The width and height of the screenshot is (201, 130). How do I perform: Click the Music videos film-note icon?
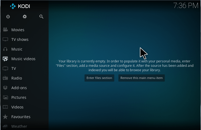(x=5, y=59)
